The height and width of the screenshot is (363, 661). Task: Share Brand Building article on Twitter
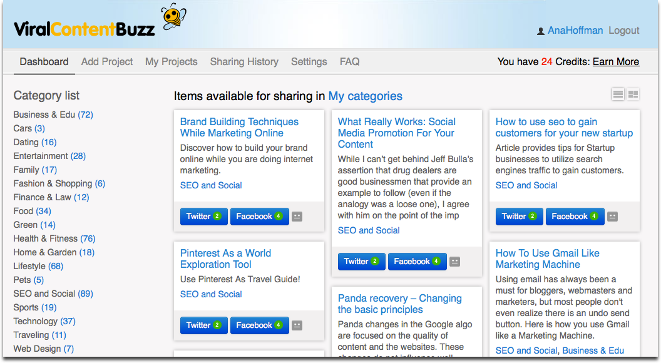[x=203, y=217]
